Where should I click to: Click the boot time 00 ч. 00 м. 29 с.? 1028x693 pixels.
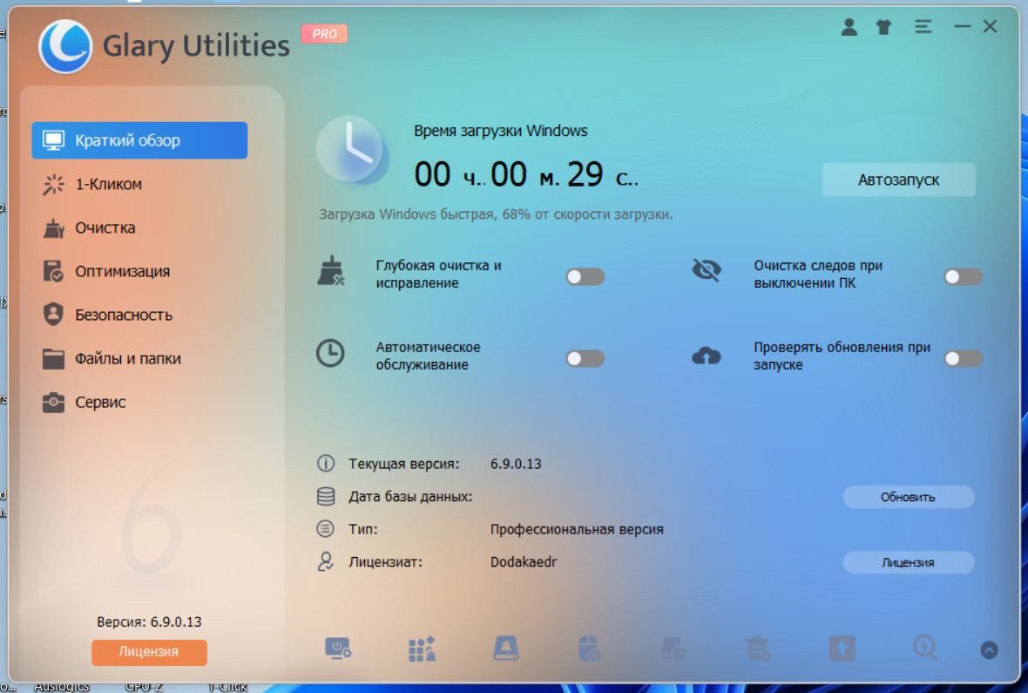(x=526, y=175)
